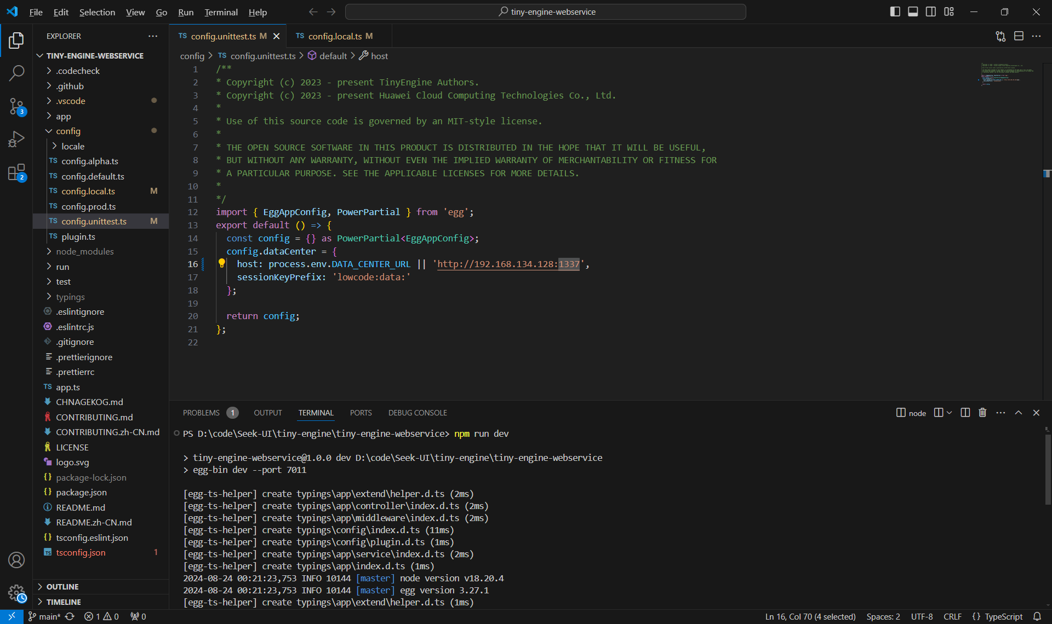Toggle the bottom panel visibility
Screen dimensions: 1052x624
coord(913,11)
